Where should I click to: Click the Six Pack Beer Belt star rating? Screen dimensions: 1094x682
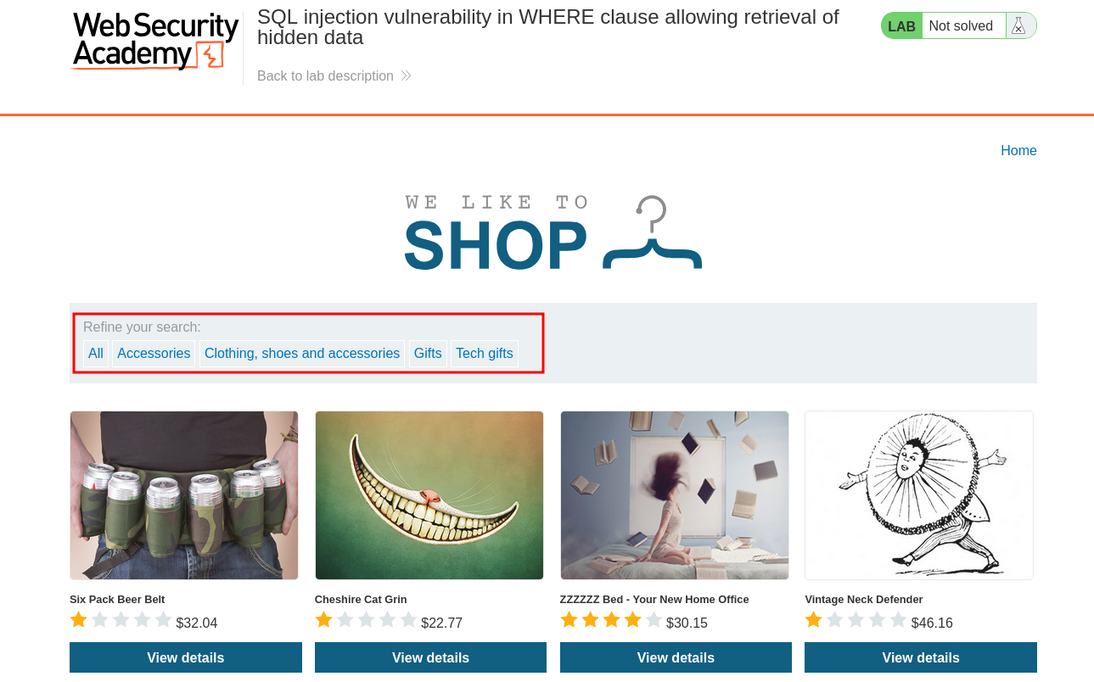tap(121, 620)
